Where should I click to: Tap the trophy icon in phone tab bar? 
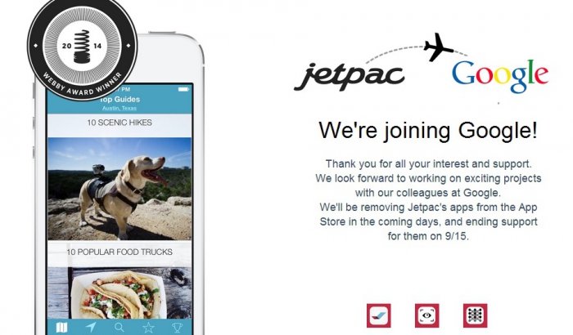coord(177,328)
